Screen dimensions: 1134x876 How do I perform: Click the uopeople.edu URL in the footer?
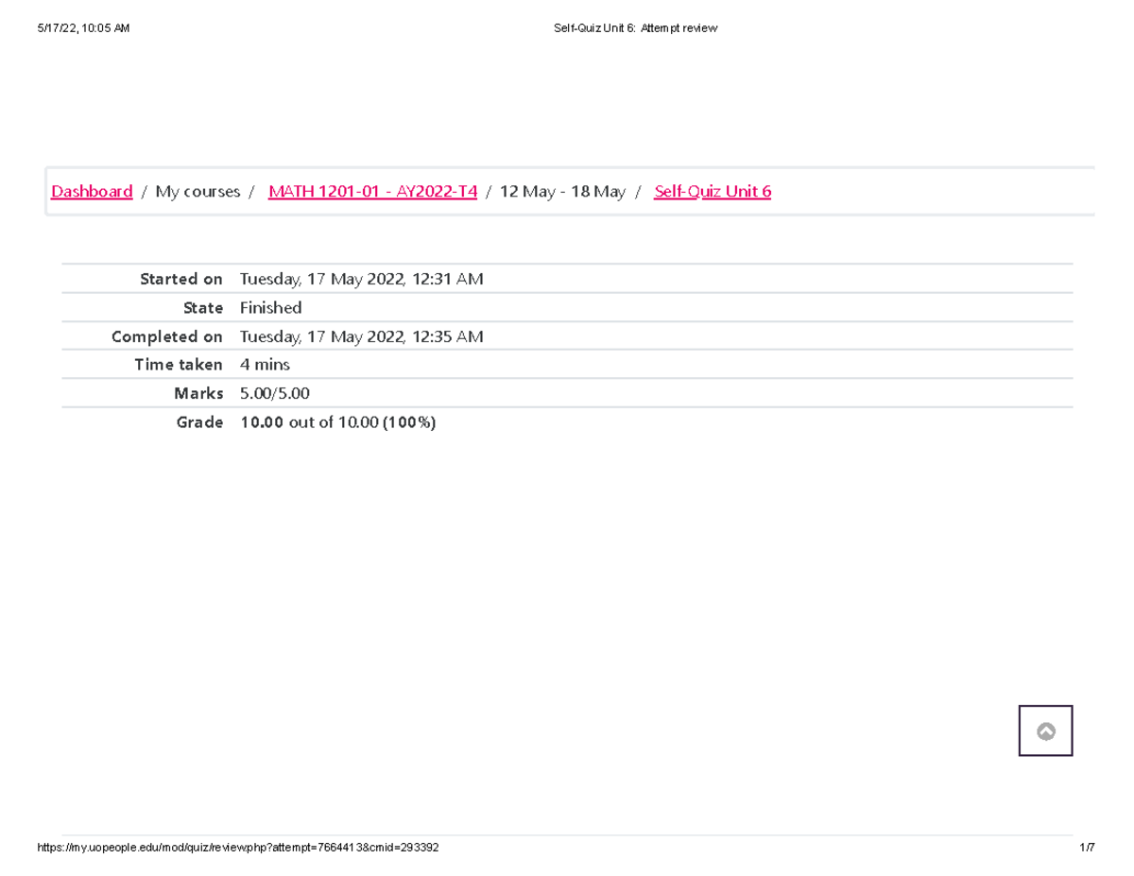[x=237, y=848]
